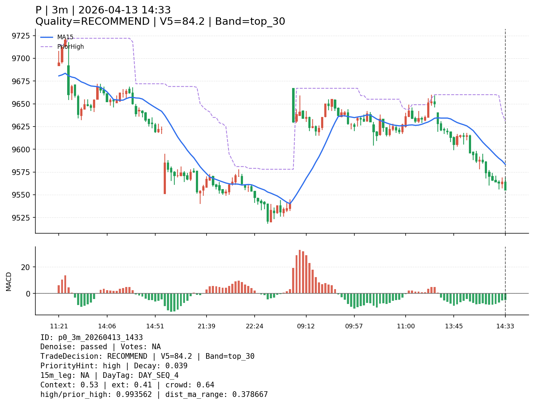Screen dimensions: 534x404
Task: Click the blue MA15 legend line sample
Action: (x=47, y=37)
